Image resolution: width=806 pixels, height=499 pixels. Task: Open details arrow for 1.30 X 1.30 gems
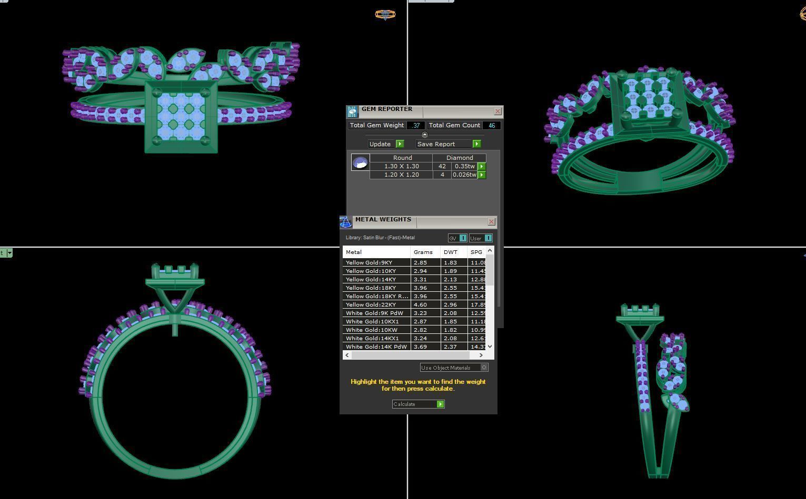(x=481, y=167)
